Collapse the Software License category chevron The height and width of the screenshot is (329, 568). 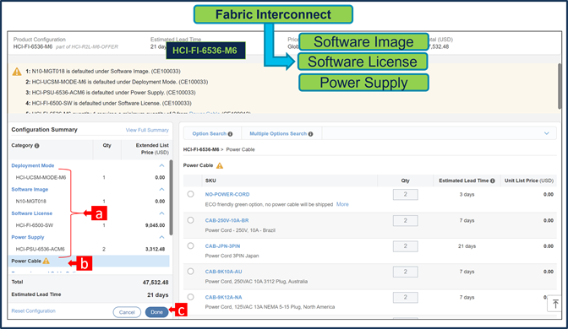(x=161, y=213)
